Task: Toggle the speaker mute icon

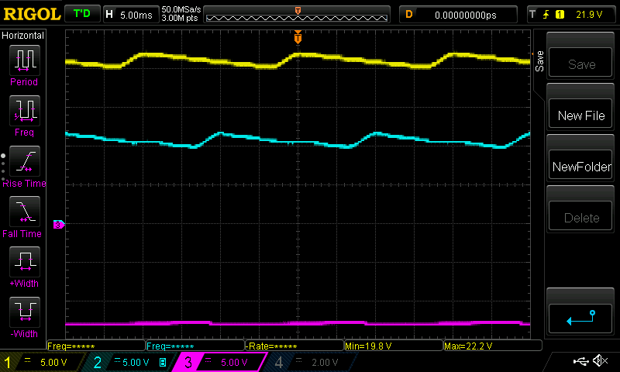Action: [600, 361]
